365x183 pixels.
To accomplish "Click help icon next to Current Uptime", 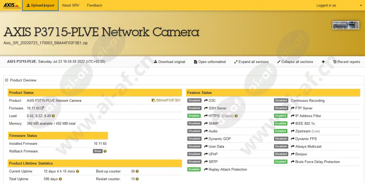I will [78, 171].
